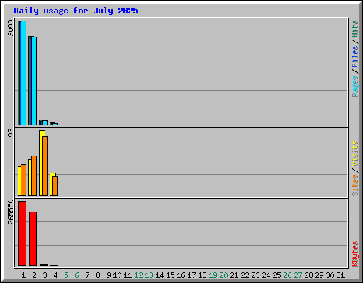Click the orange "Sites" legend label

(x=355, y=185)
